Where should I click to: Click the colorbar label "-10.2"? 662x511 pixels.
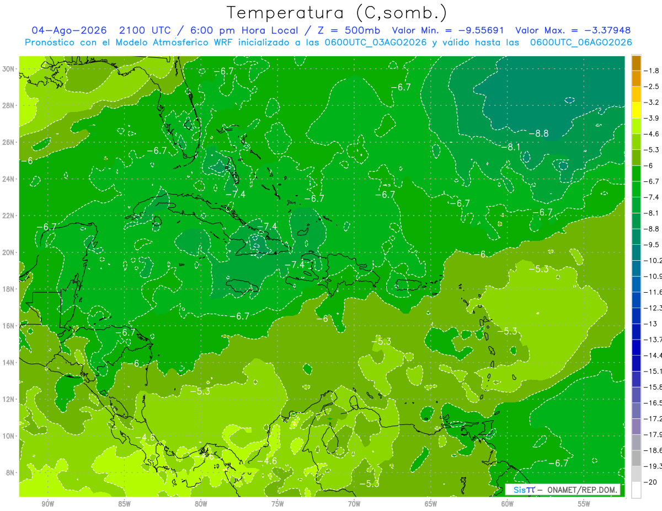653,261
